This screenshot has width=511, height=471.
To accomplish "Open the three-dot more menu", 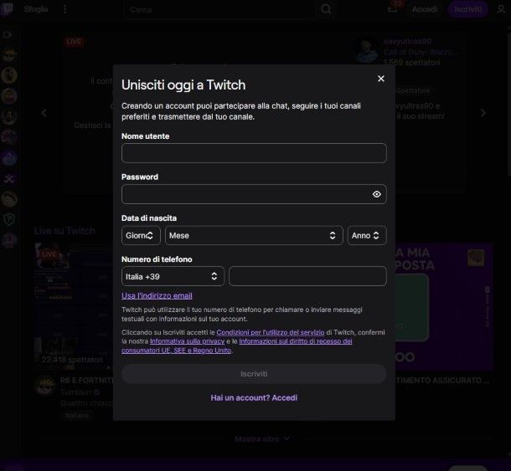I will pyautogui.click(x=65, y=9).
